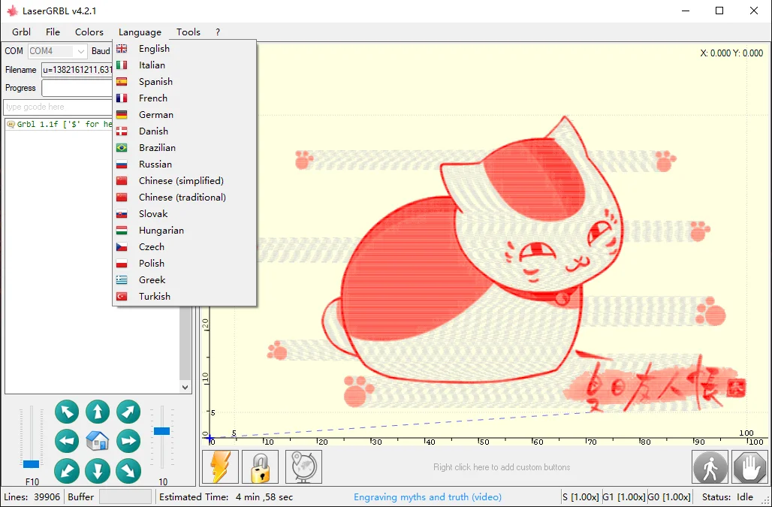Select French from the Language menu
Image resolution: width=772 pixels, height=507 pixels.
[x=184, y=98]
